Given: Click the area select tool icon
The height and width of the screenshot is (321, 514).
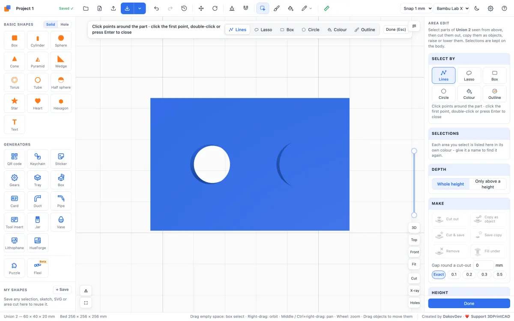Looking at the screenshot, I should (x=263, y=9).
